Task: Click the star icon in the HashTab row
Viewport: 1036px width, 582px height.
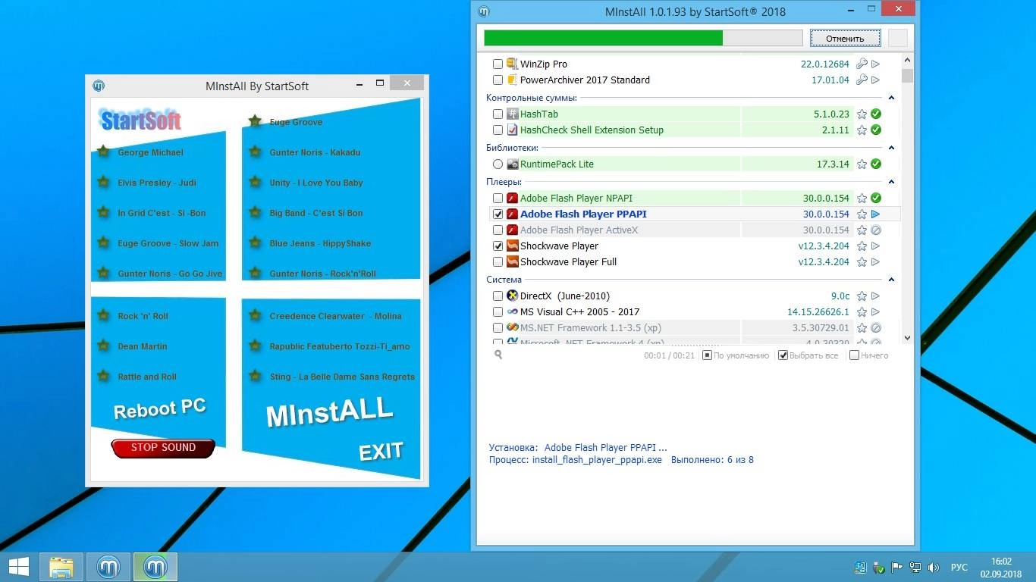Action: pos(862,114)
